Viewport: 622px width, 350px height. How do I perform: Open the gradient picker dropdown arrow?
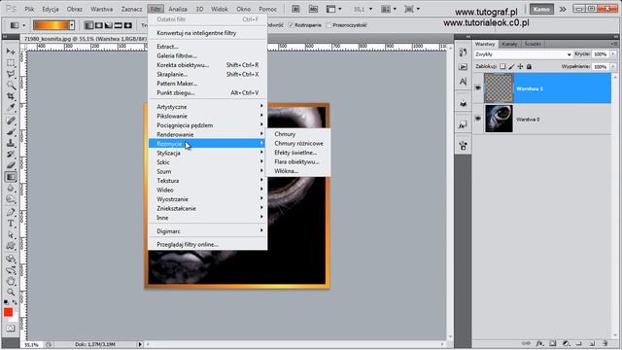[71, 25]
